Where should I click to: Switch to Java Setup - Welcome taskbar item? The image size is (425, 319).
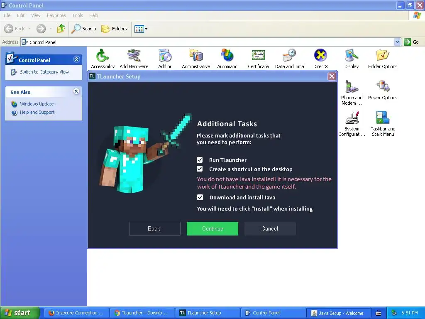(338, 313)
